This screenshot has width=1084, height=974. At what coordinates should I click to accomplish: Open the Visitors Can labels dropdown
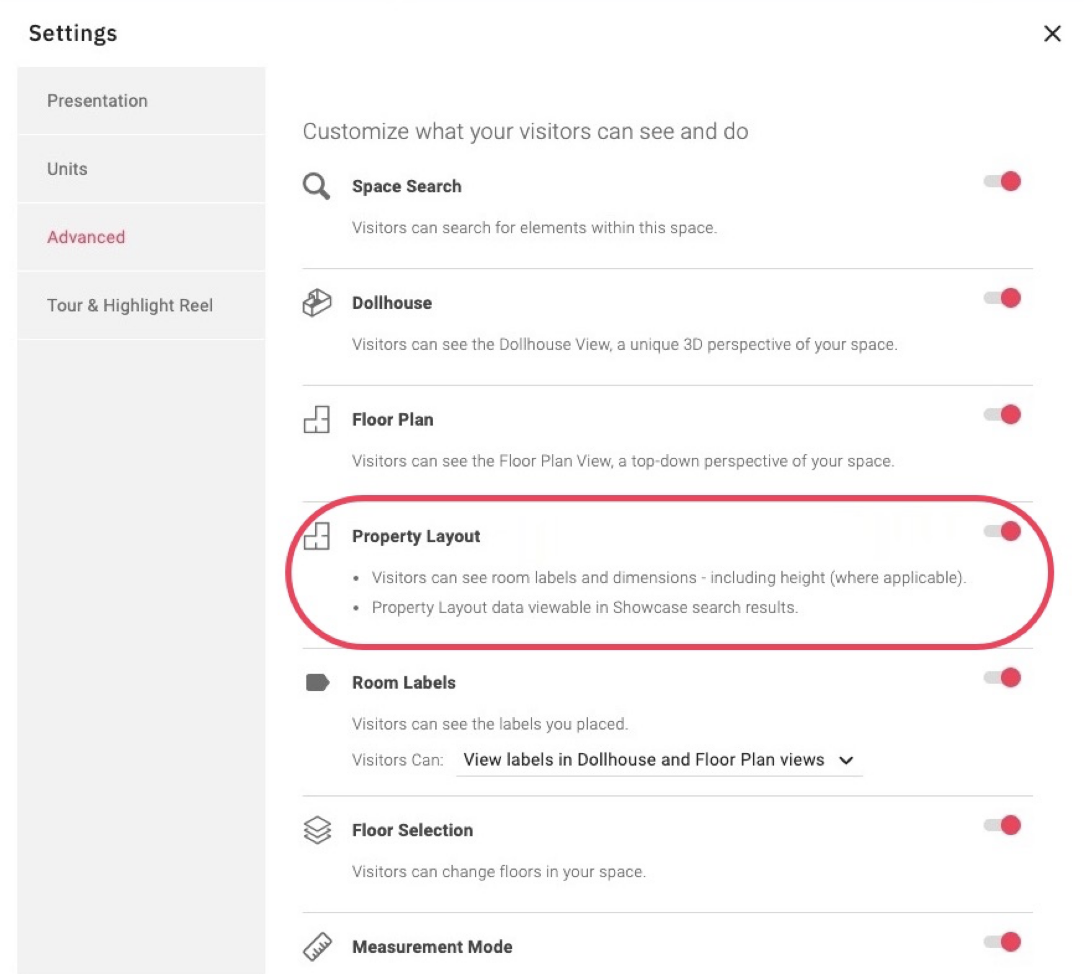[x=644, y=759]
